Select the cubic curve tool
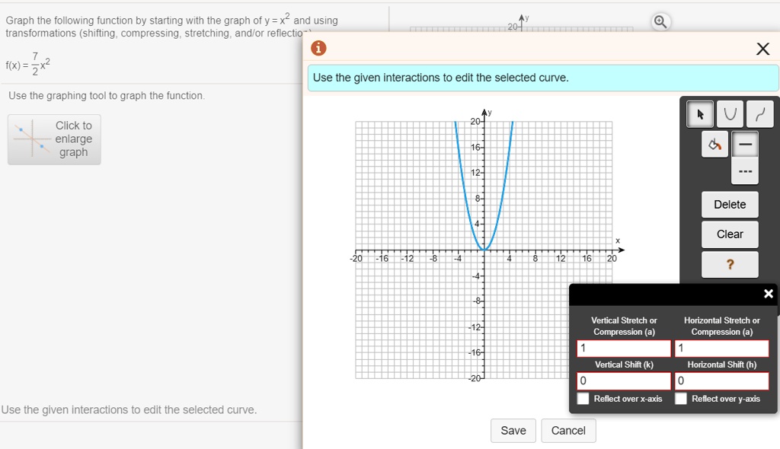 coord(760,114)
